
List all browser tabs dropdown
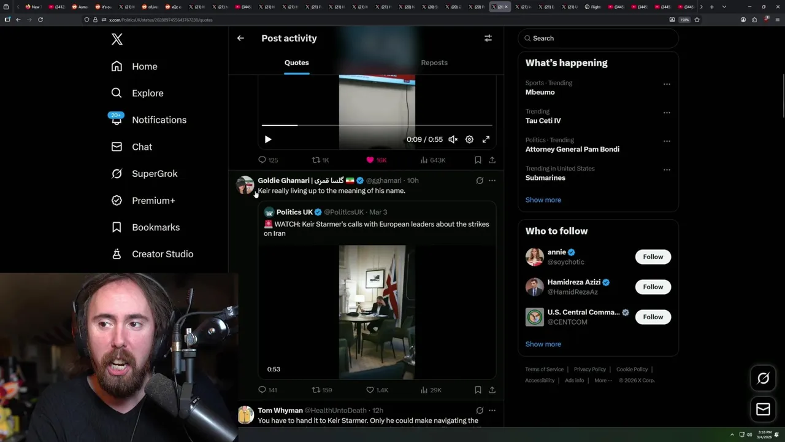tap(724, 7)
